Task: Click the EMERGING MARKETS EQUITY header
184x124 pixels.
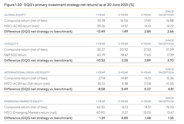Action: click(24, 102)
